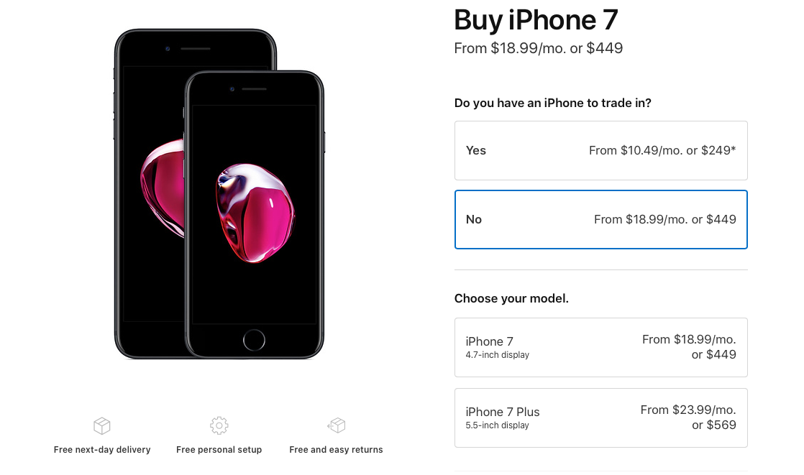The image size is (804, 475).
Task: Click the Choose your model heading
Action: (x=511, y=298)
